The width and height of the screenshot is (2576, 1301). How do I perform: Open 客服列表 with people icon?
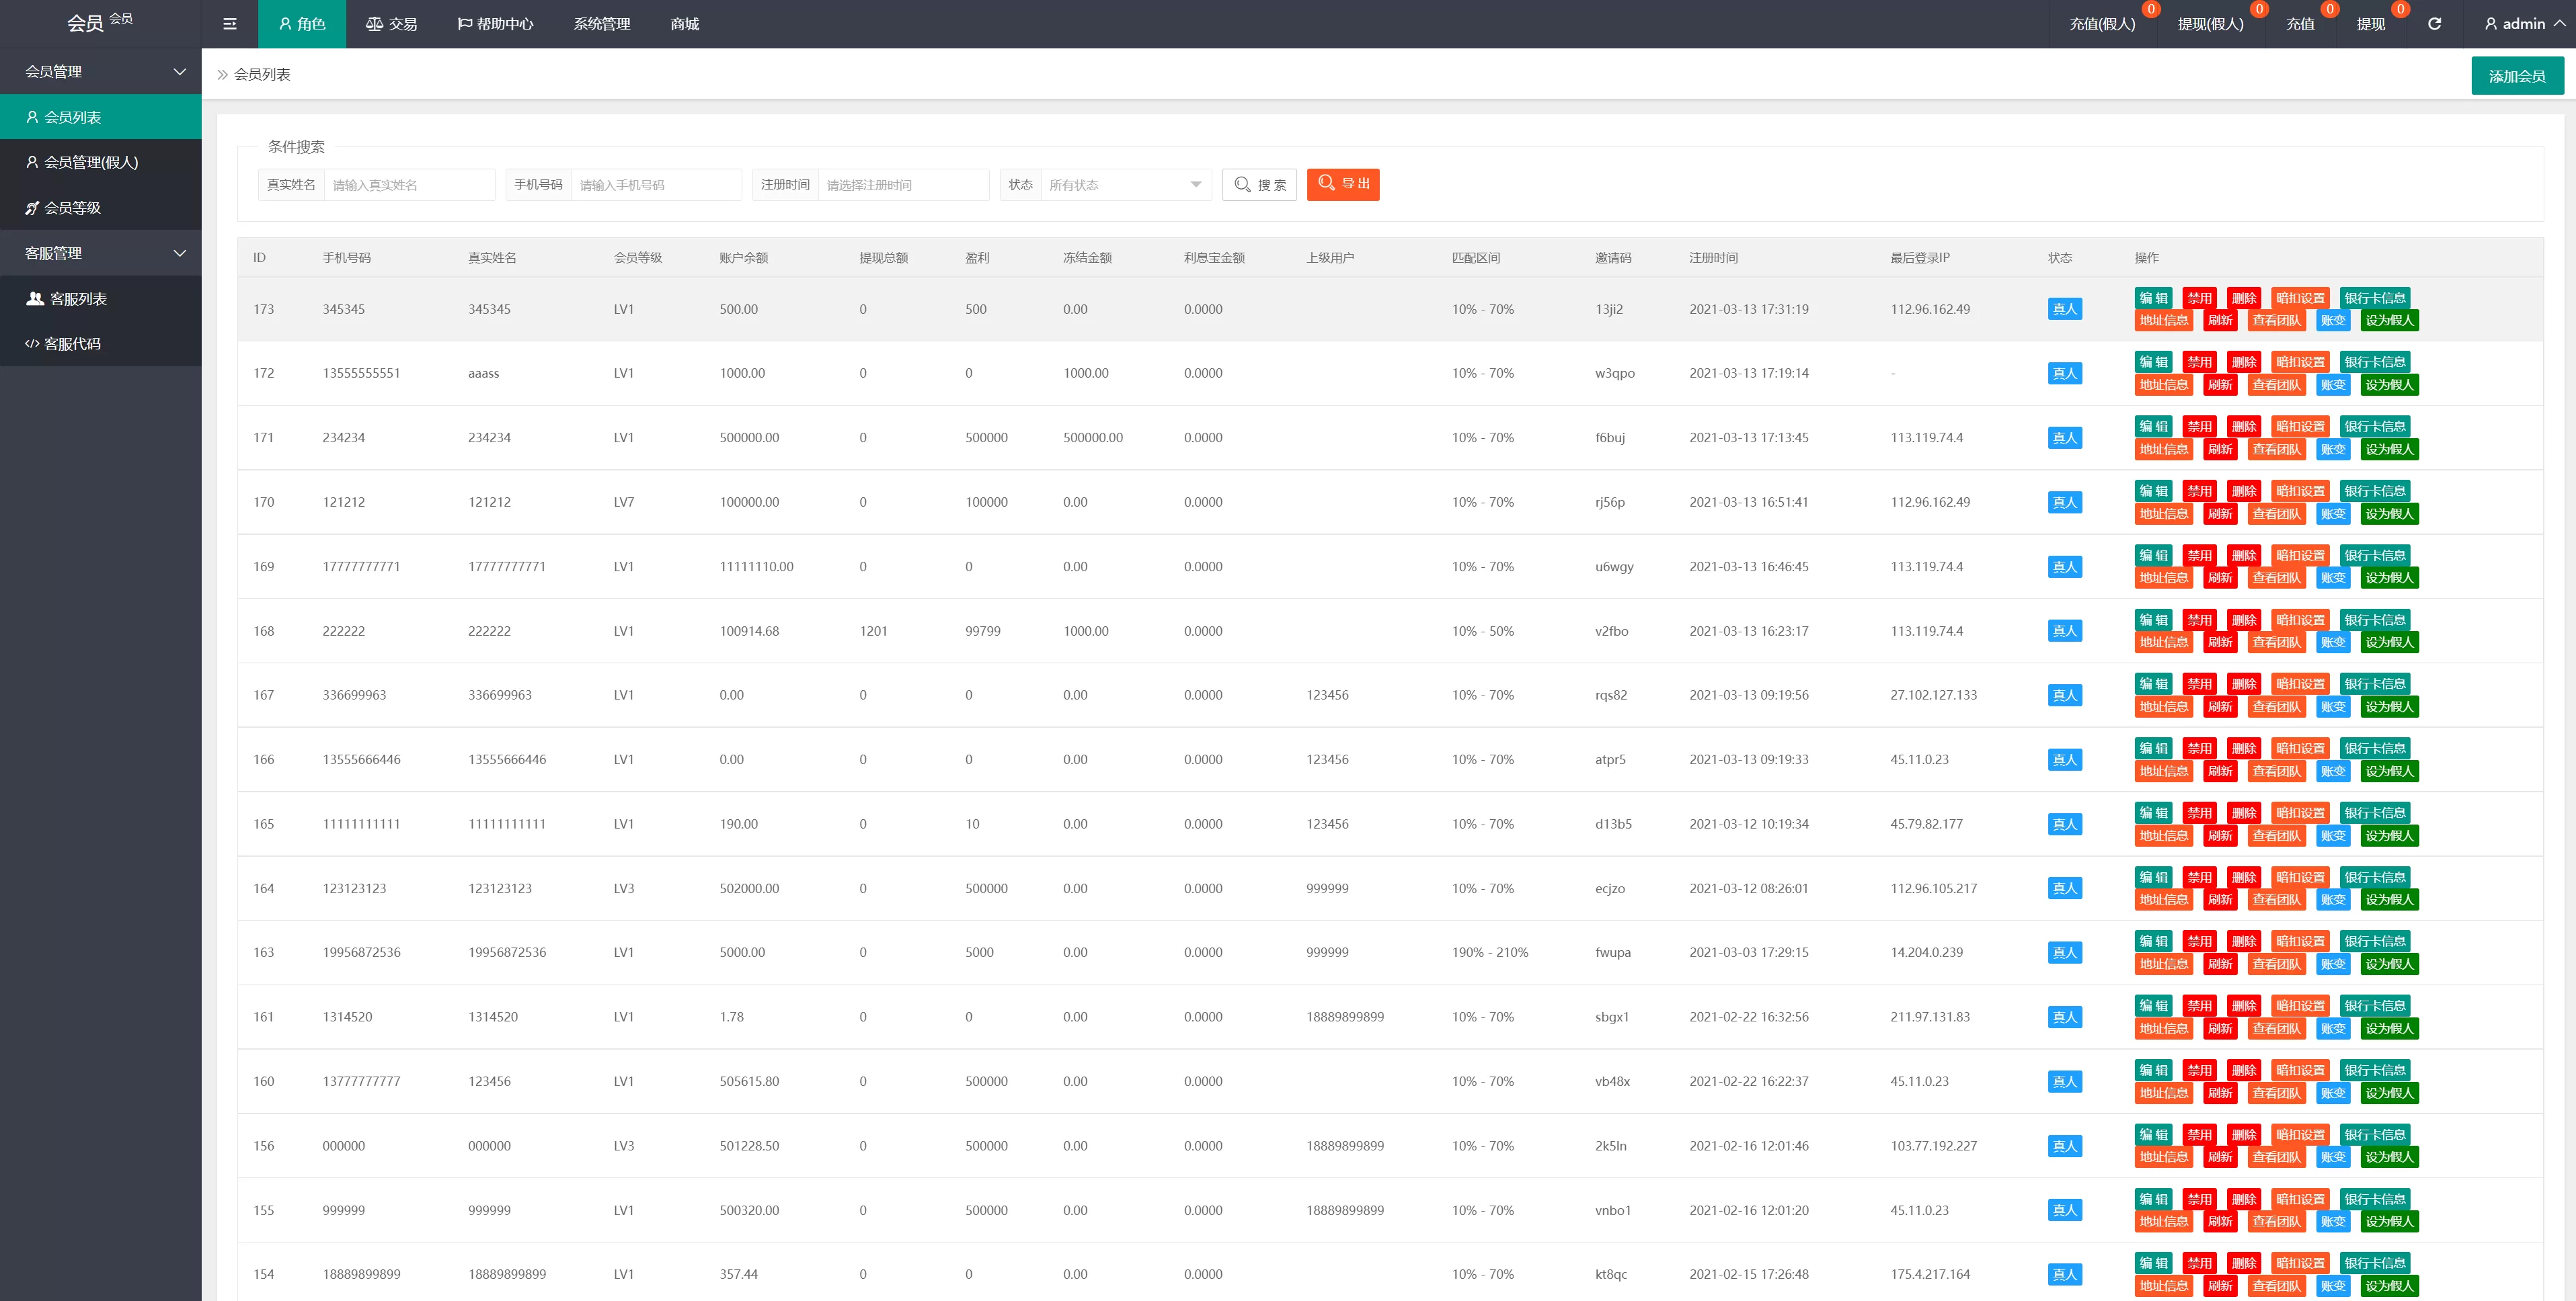[78, 299]
